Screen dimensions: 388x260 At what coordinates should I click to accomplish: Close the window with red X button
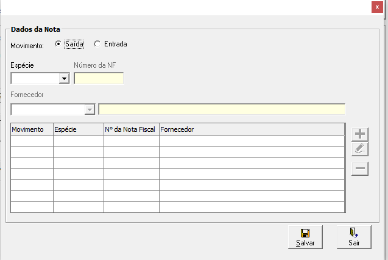377,7
